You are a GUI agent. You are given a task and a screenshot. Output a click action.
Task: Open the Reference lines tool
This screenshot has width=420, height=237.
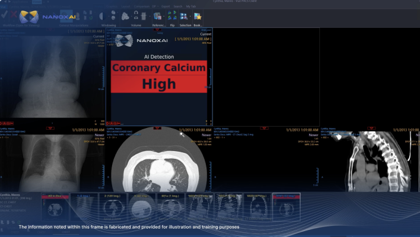tap(158, 17)
